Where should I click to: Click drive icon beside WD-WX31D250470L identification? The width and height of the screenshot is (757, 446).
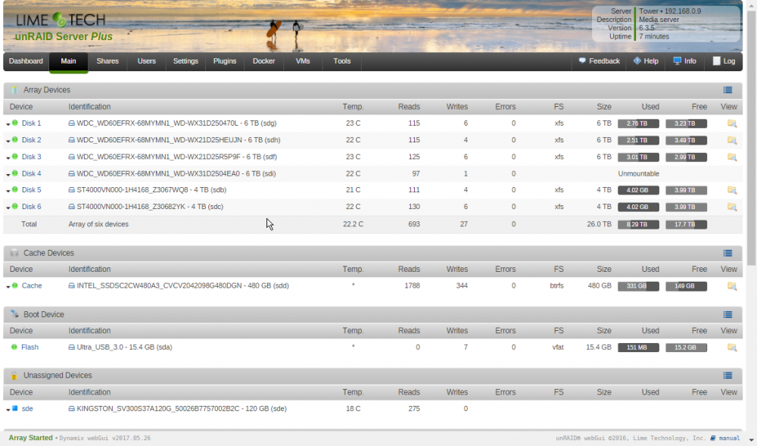pyautogui.click(x=71, y=123)
